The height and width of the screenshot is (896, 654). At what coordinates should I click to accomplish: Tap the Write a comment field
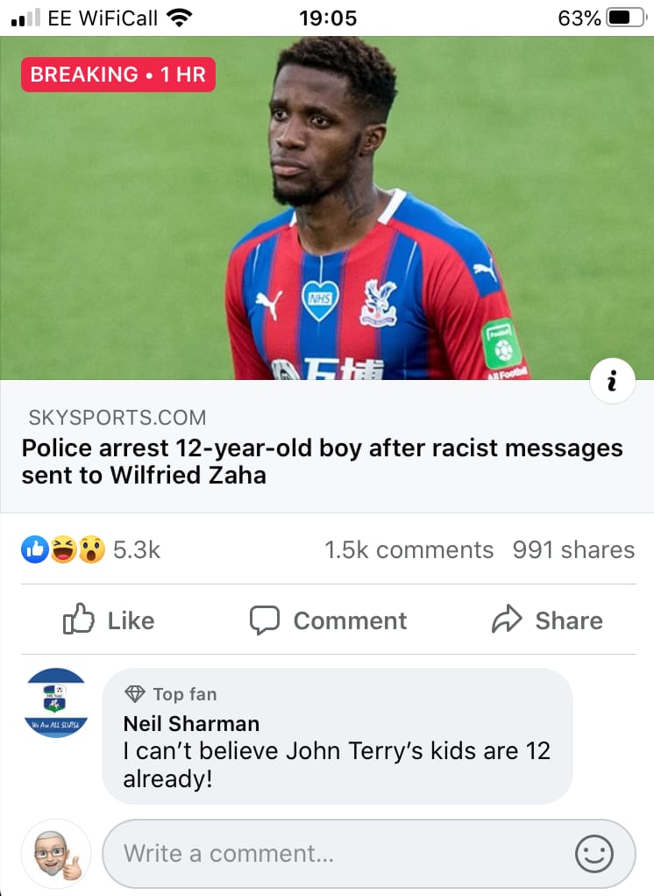coord(369,854)
